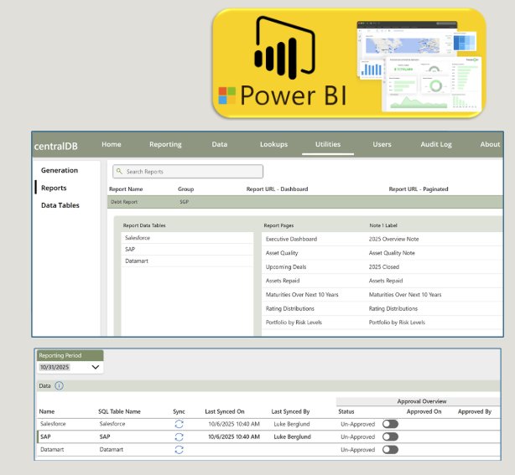Screen dimensions: 515x475
Task: Click the Power BI logo banner
Action: click(349, 63)
